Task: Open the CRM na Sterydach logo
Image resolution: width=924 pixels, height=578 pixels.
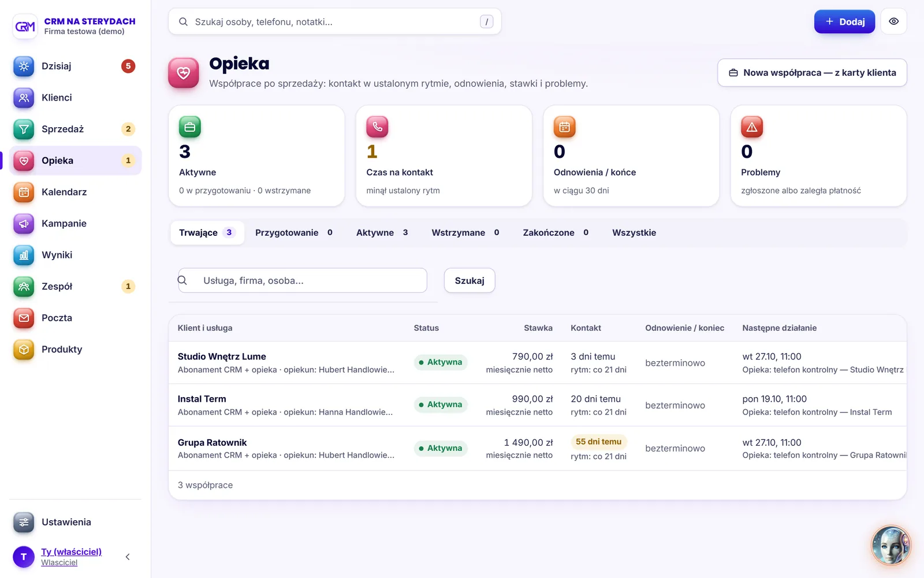Action: point(25,26)
